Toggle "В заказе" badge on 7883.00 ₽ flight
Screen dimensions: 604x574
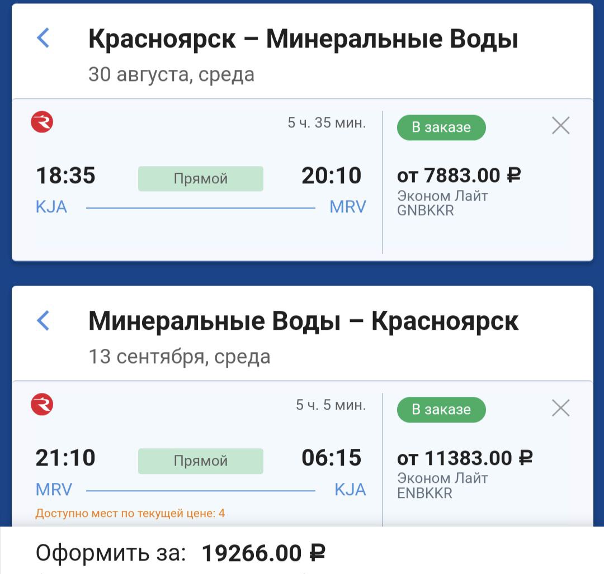(x=441, y=127)
